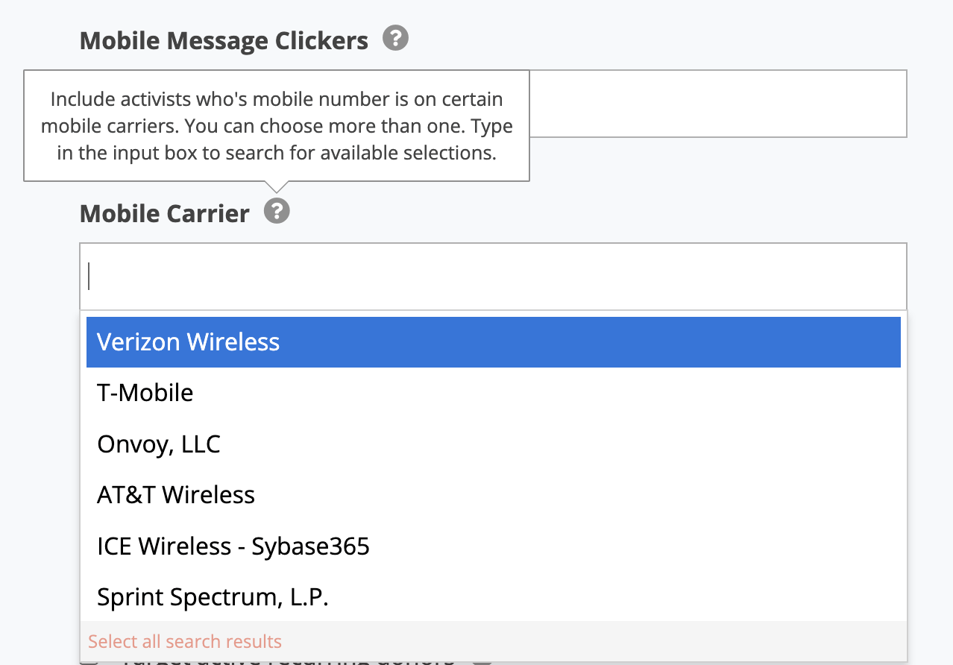953x665 pixels.
Task: Click the Mobile Message Clickers input field
Action: pyautogui.click(x=716, y=103)
